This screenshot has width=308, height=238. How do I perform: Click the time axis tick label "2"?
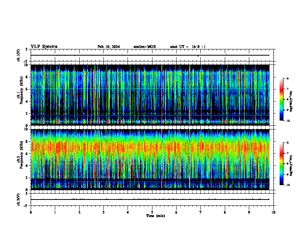[x=79, y=212]
